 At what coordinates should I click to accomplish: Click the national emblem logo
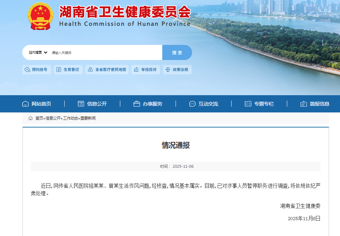(x=41, y=16)
